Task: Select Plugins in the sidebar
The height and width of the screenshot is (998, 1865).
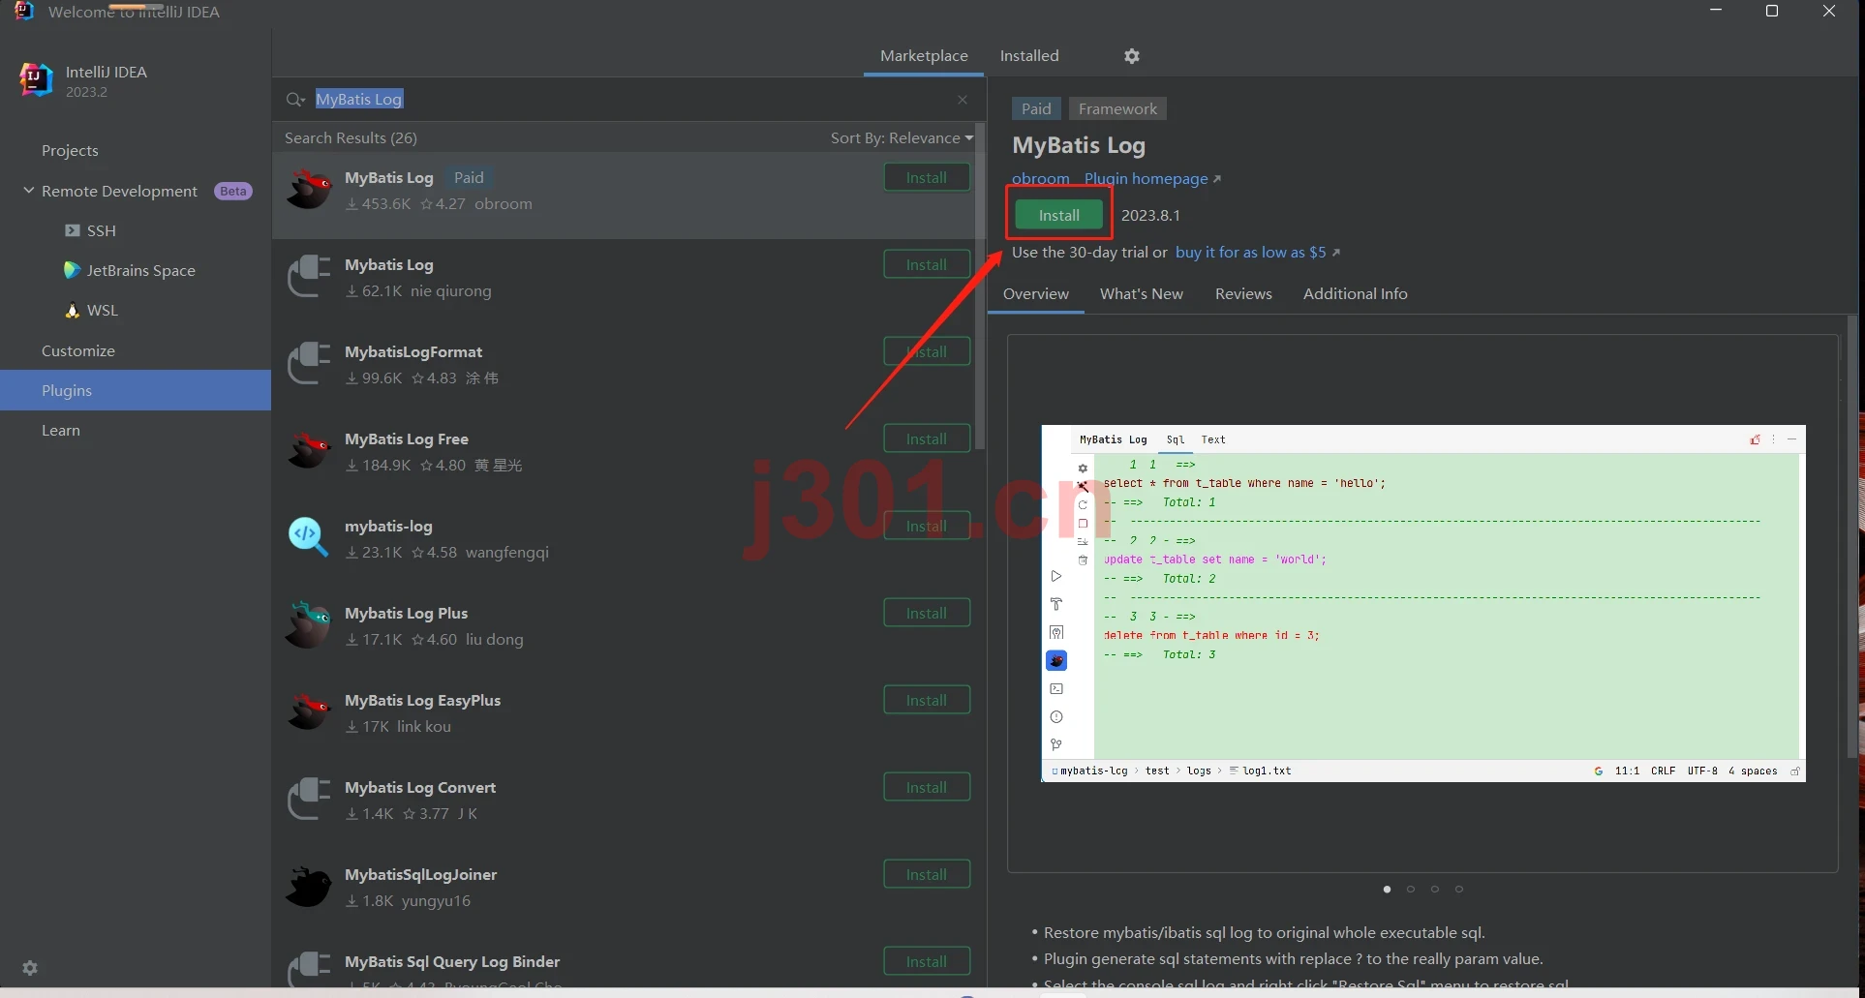Action: pos(136,390)
